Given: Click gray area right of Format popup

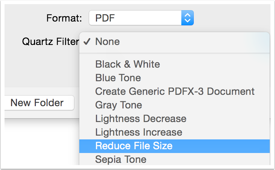Looking at the screenshot, I should pos(230,18).
